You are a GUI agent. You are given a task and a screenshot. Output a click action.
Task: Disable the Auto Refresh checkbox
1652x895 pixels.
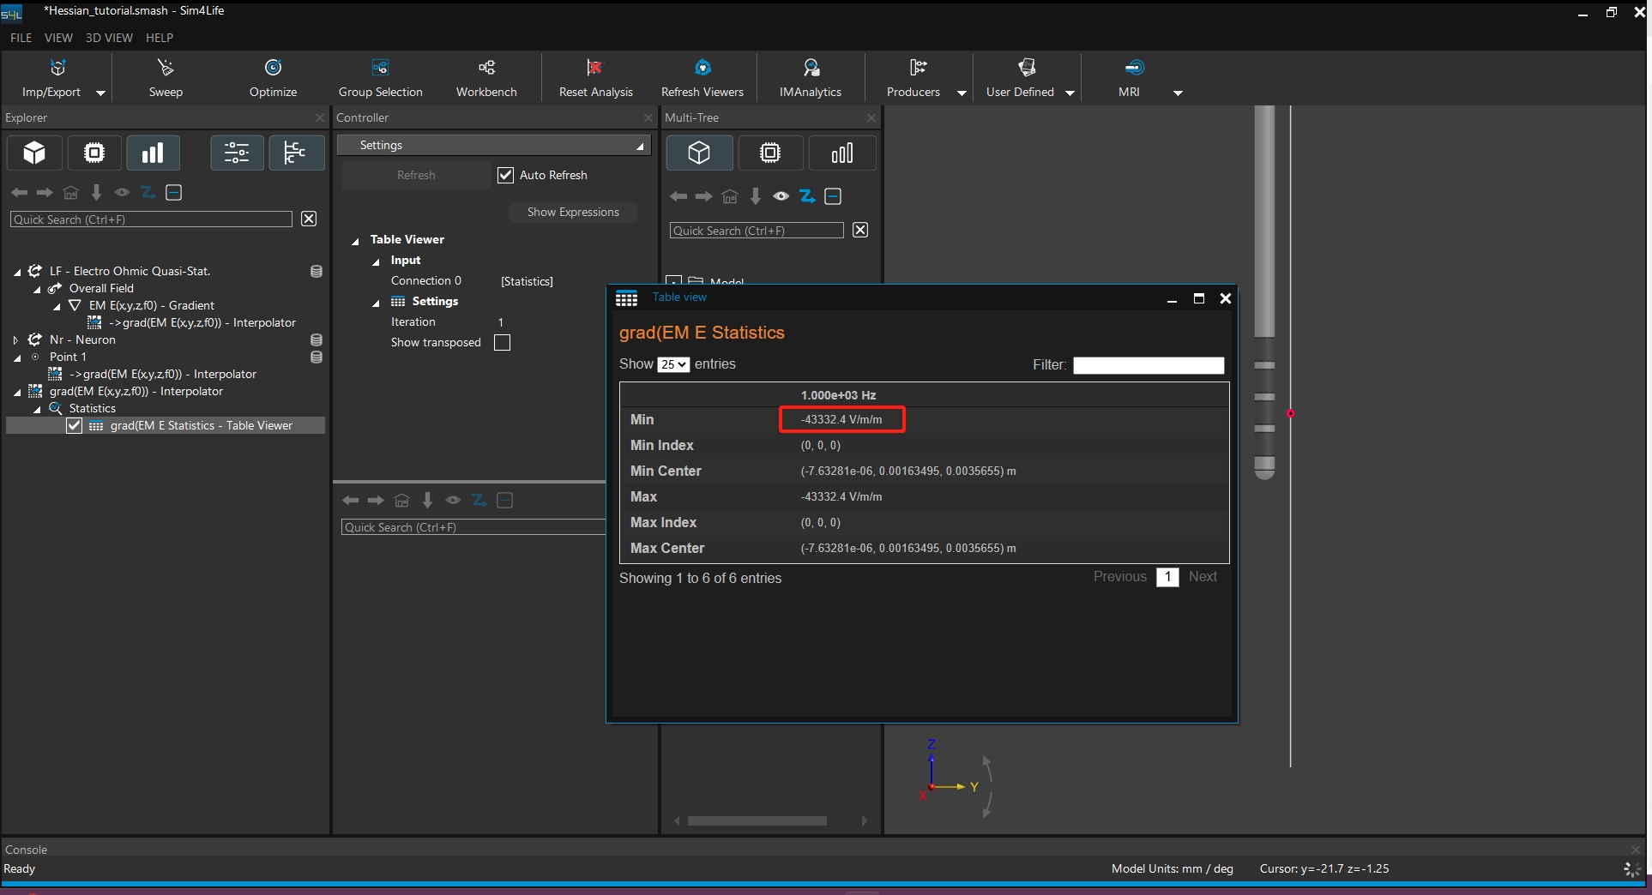pyautogui.click(x=506, y=175)
